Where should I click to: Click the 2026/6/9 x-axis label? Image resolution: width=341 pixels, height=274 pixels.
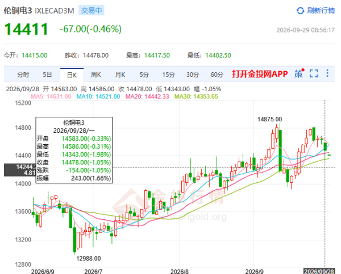(x=43, y=272)
